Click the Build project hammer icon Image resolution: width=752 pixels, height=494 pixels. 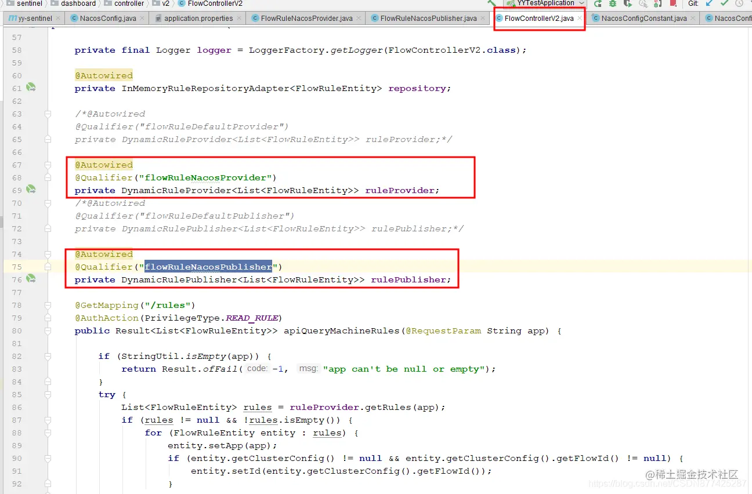tap(491, 3)
